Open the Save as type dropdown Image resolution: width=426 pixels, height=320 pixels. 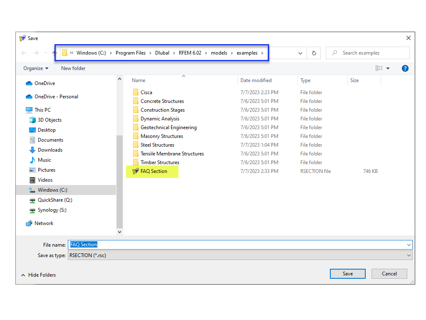point(408,255)
